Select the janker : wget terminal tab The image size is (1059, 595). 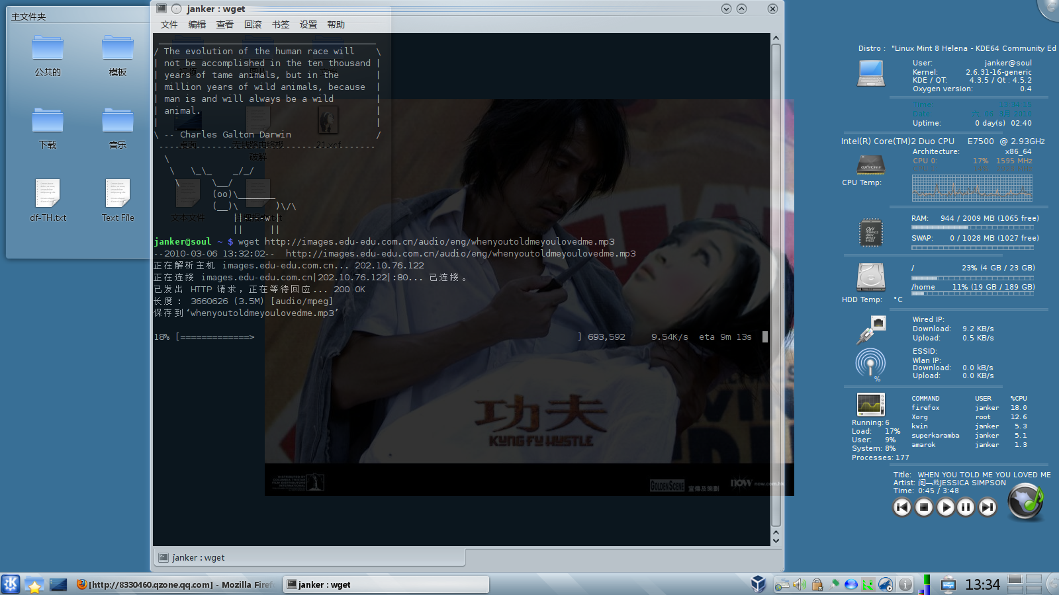tap(310, 557)
